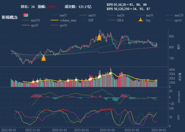185x132 pixels.
Task: Click the buy marker near November 2022
Action: (44, 58)
